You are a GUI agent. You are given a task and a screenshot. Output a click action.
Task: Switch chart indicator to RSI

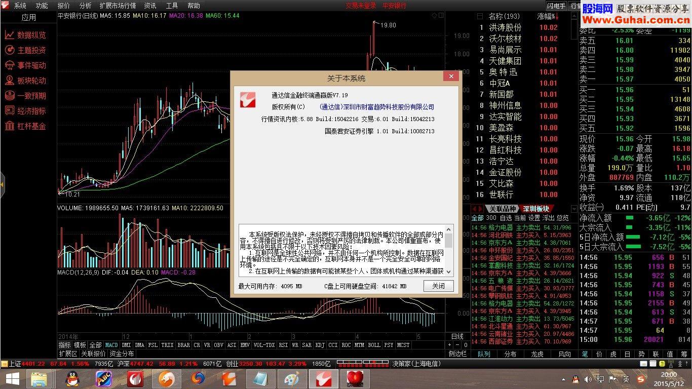point(284,345)
